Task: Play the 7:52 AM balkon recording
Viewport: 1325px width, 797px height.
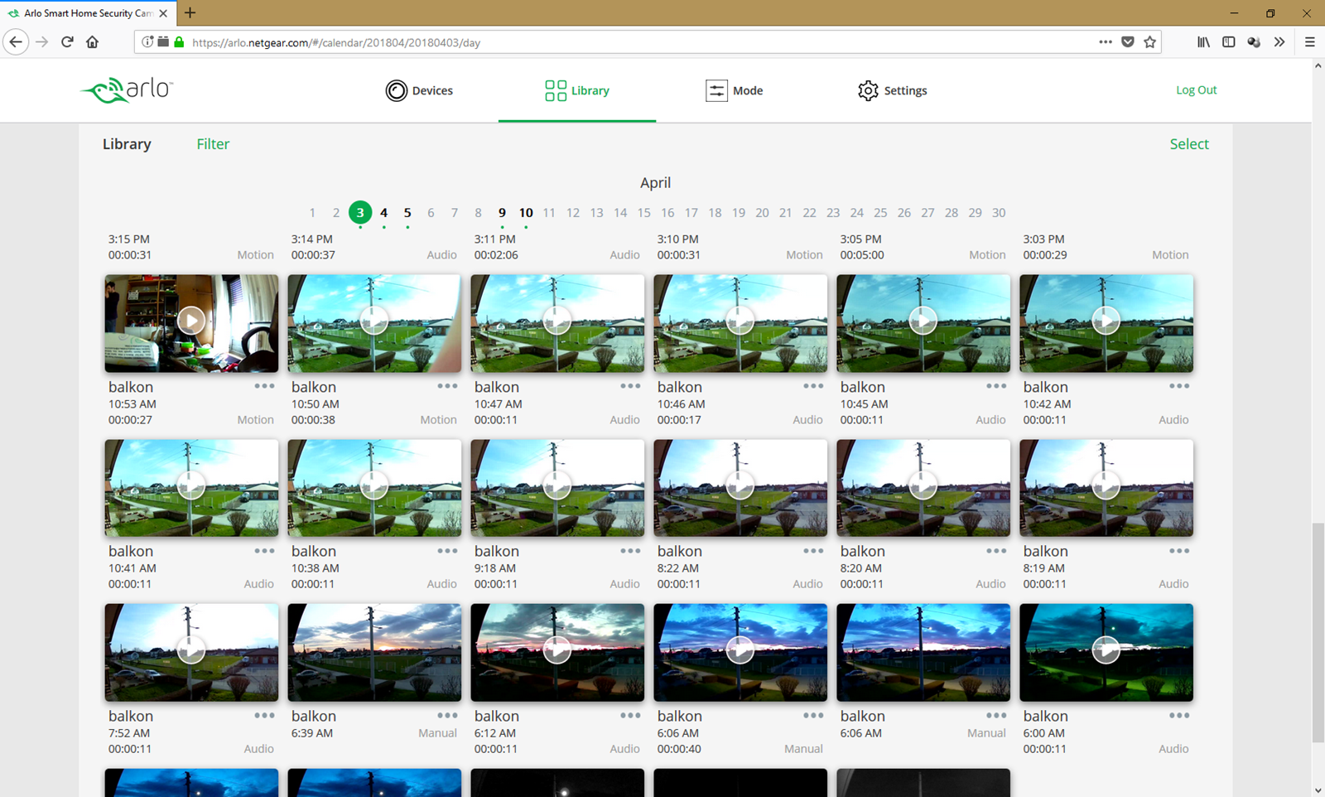Action: [x=191, y=650]
